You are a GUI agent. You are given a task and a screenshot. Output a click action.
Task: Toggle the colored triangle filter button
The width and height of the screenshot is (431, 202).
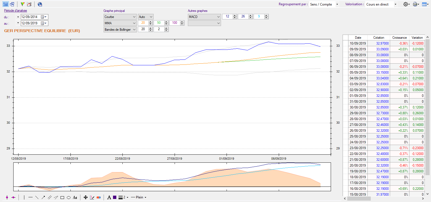(x=23, y=4)
